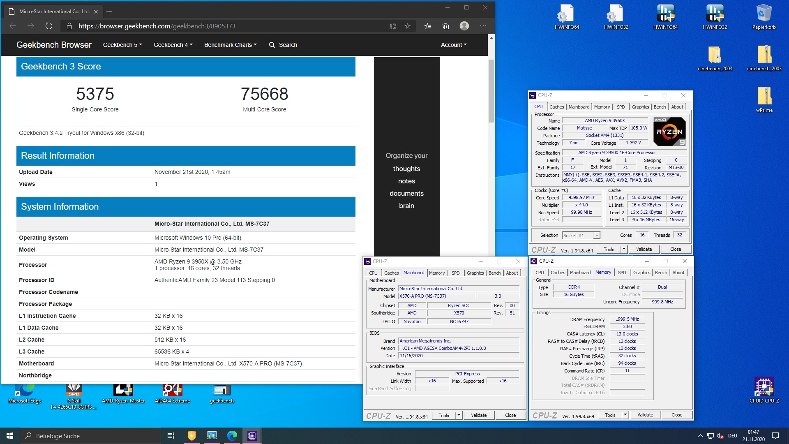Select the Mainboard tab in top CPU-Z window
This screenshot has width=789, height=444.
(x=579, y=107)
